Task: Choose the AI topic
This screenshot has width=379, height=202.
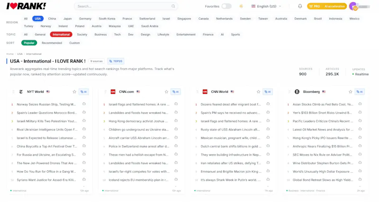Action: 222,35
